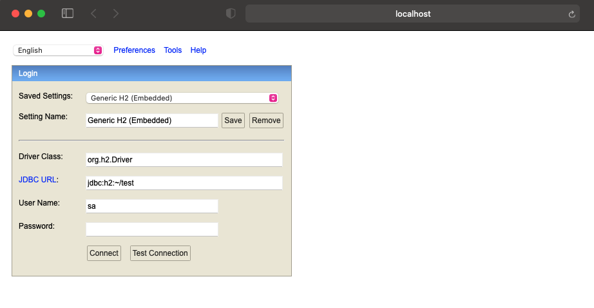The width and height of the screenshot is (594, 308).
Task: Go back with the browser back arrow
Action: tap(93, 14)
